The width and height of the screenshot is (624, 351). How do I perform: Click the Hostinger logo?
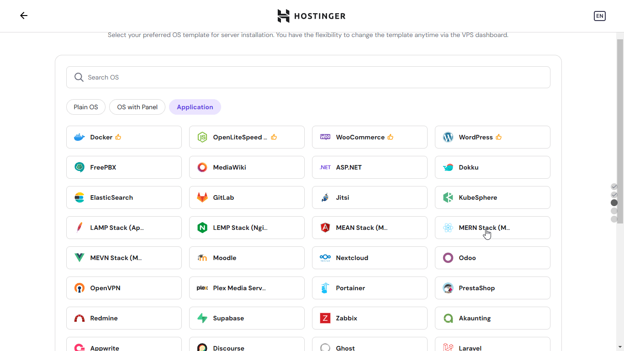point(312,16)
